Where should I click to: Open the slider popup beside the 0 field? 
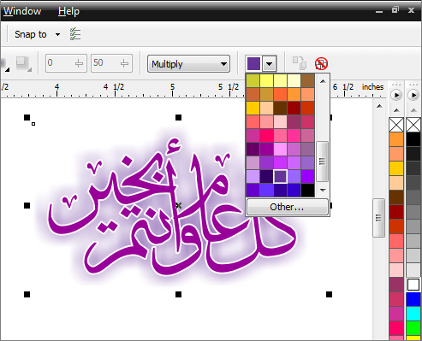[x=80, y=63]
